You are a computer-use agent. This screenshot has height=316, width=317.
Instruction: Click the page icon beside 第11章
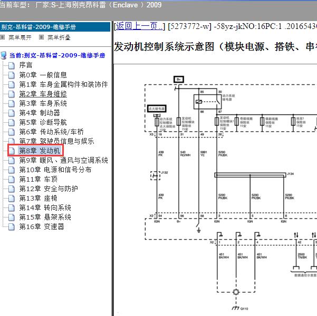tap(12, 179)
